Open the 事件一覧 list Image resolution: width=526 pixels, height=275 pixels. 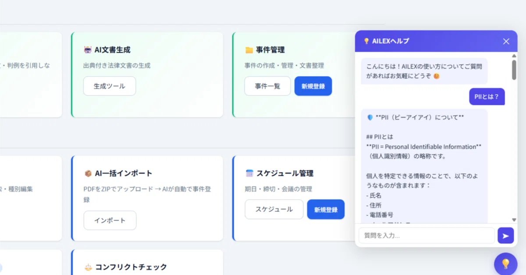pyautogui.click(x=268, y=86)
